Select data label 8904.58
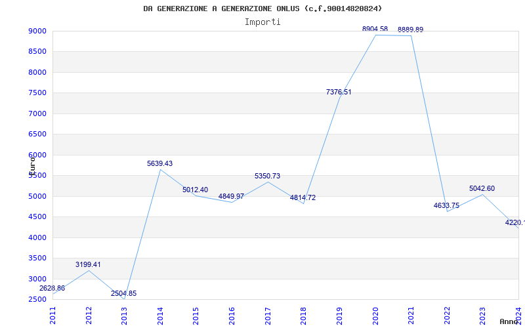 click(375, 29)
